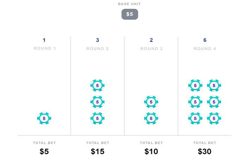Click the middle chip in Round 2
The width and height of the screenshot is (249, 156).
[97, 102]
